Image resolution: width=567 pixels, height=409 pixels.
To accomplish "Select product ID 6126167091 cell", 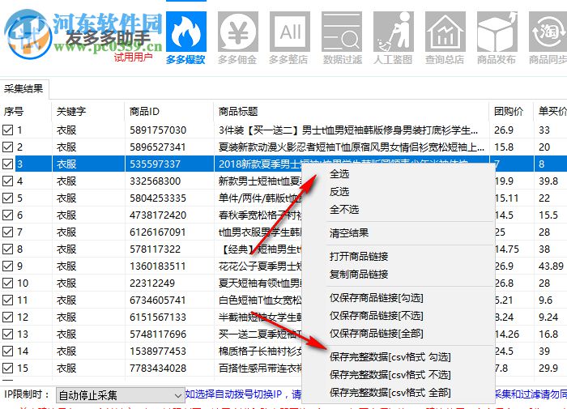I will [x=158, y=232].
